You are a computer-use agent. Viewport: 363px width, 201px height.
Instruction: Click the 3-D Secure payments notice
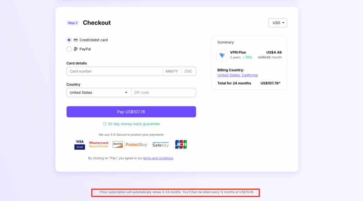(x=131, y=135)
